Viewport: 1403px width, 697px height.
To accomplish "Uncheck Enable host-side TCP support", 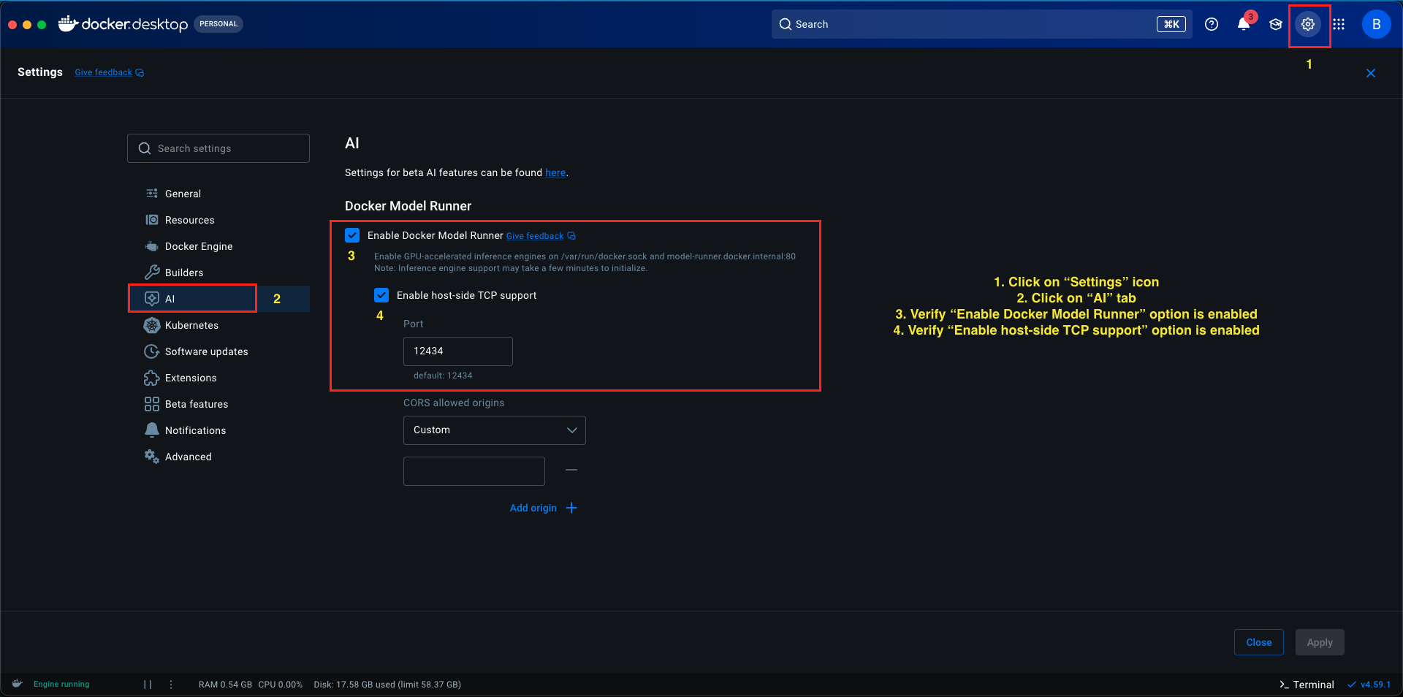I will point(381,295).
